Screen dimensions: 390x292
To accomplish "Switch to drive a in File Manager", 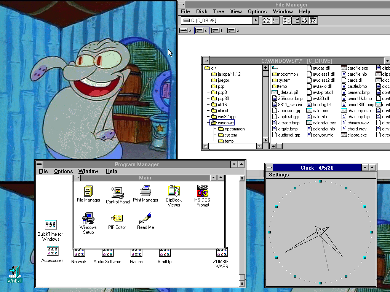I will point(185,30).
